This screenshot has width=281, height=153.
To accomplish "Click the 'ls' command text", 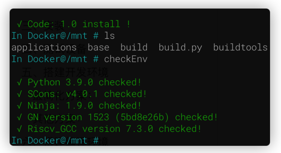I will click(109, 36).
